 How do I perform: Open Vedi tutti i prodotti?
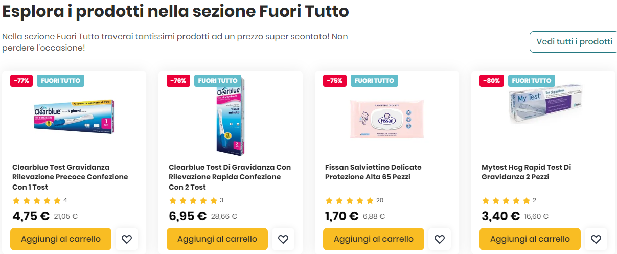574,42
